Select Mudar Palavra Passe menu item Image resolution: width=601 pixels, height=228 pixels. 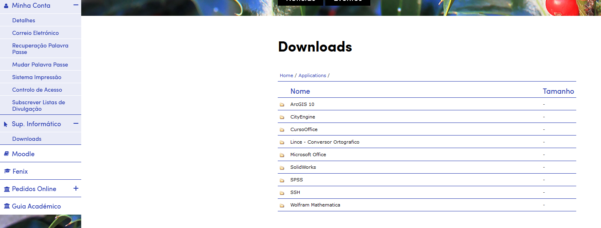(x=40, y=65)
